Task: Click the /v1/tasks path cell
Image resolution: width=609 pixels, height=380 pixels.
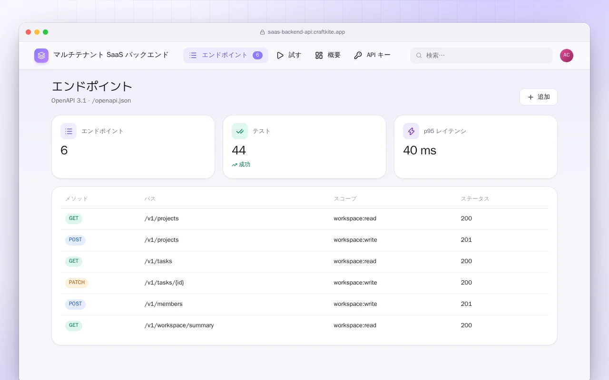Action: click(158, 261)
